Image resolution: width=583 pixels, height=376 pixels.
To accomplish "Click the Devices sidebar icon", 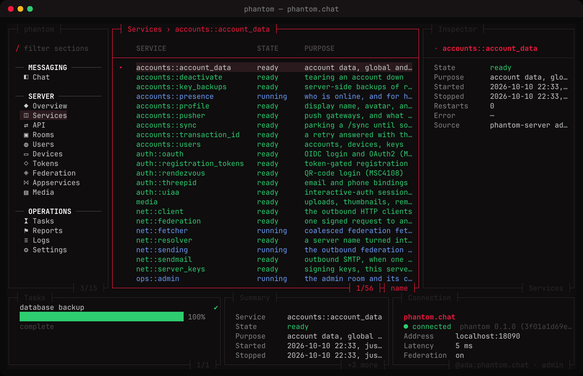I will pyautogui.click(x=26, y=154).
